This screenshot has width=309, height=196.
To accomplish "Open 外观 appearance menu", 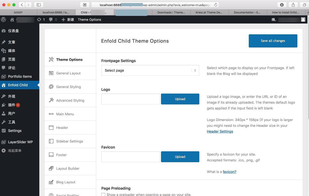I will click(20, 96).
